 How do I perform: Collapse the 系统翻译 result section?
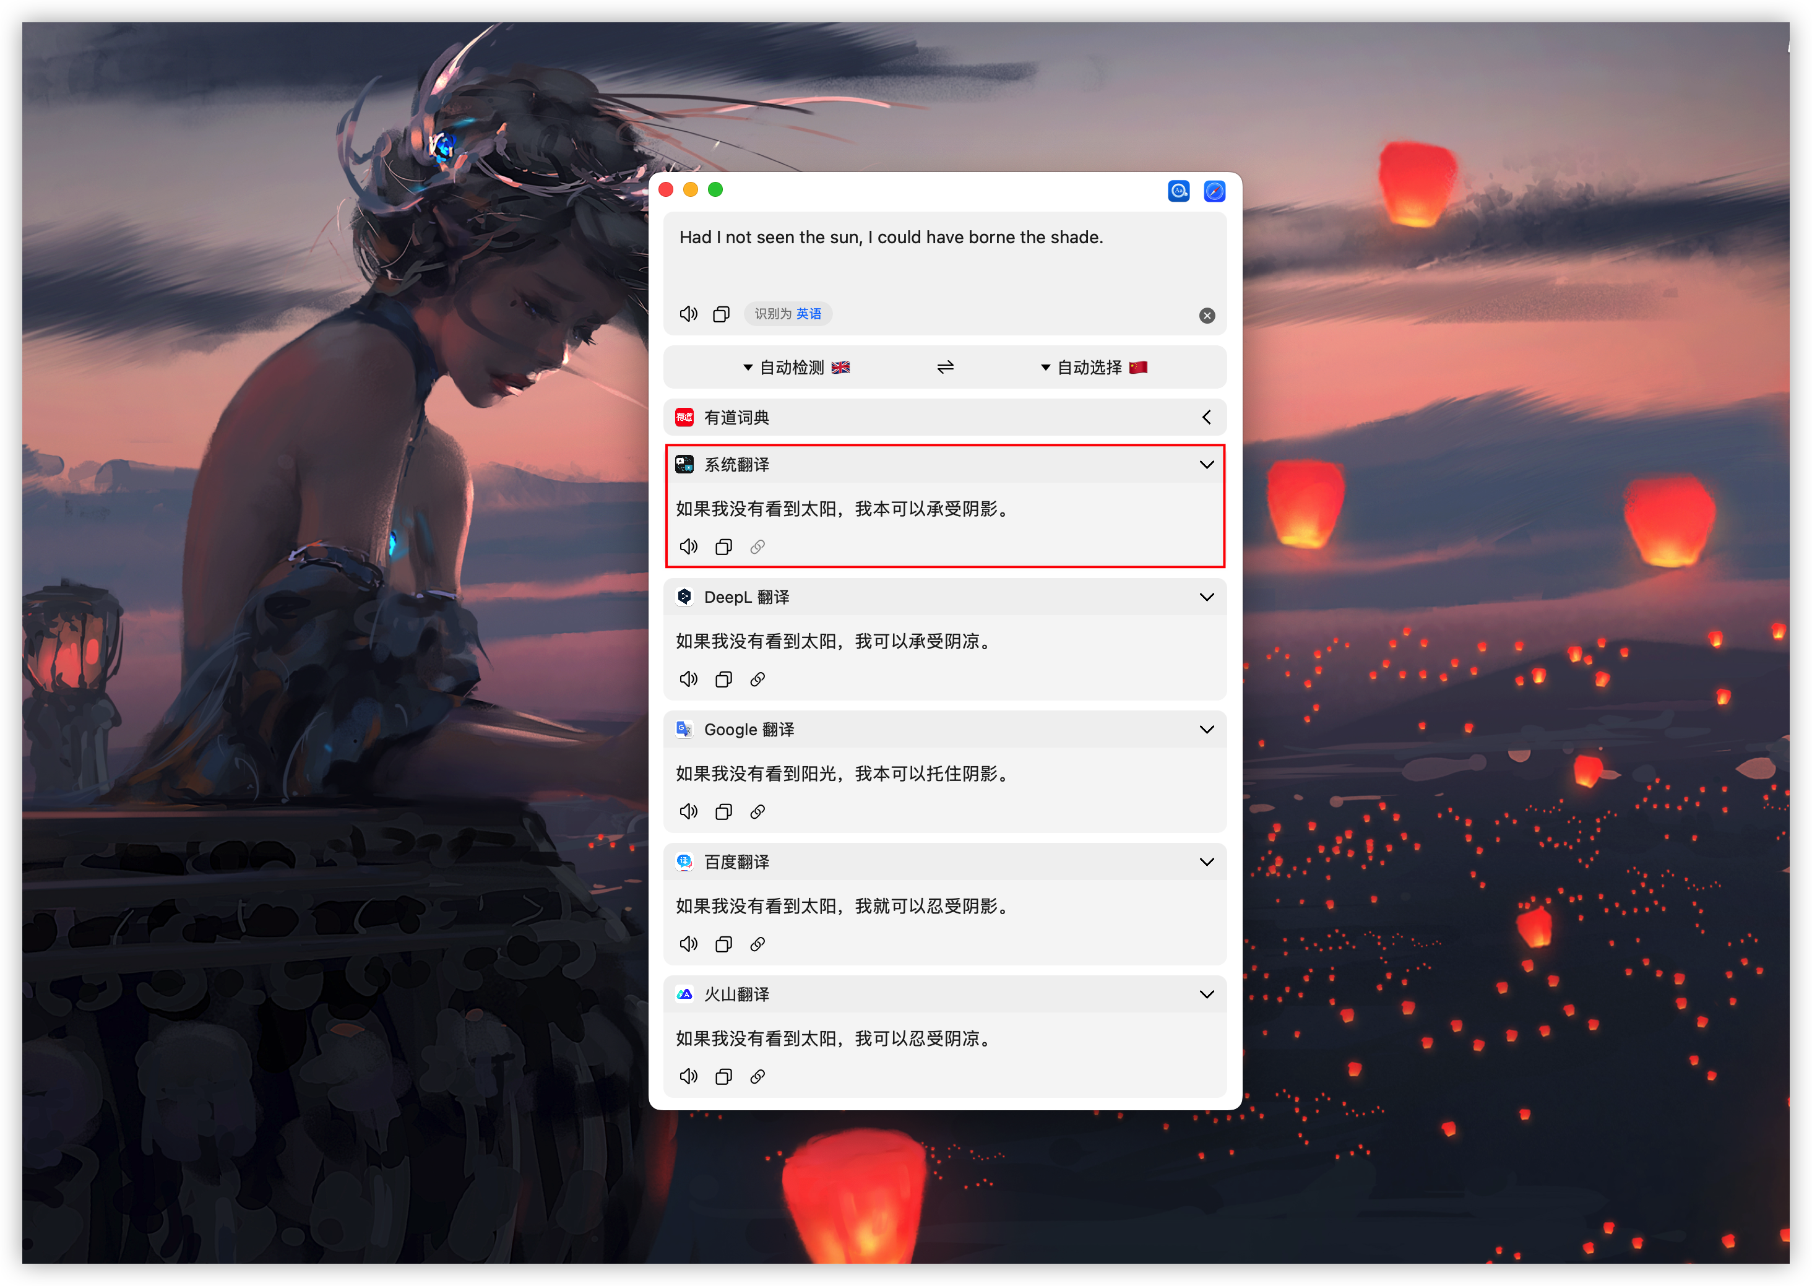pos(1206,465)
